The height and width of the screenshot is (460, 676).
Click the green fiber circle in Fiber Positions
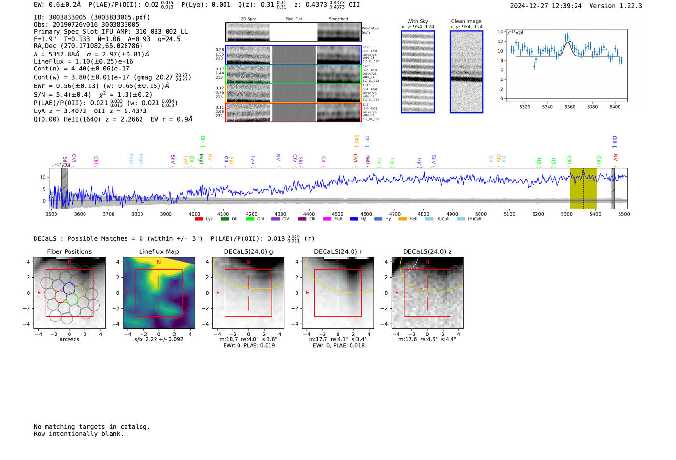(72, 299)
